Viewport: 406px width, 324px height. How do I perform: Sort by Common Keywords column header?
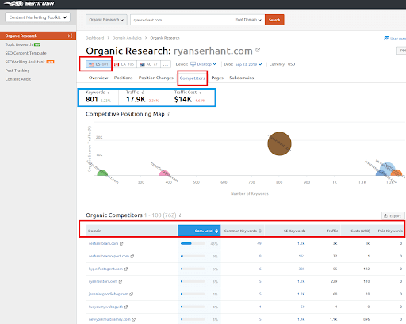pos(243,231)
